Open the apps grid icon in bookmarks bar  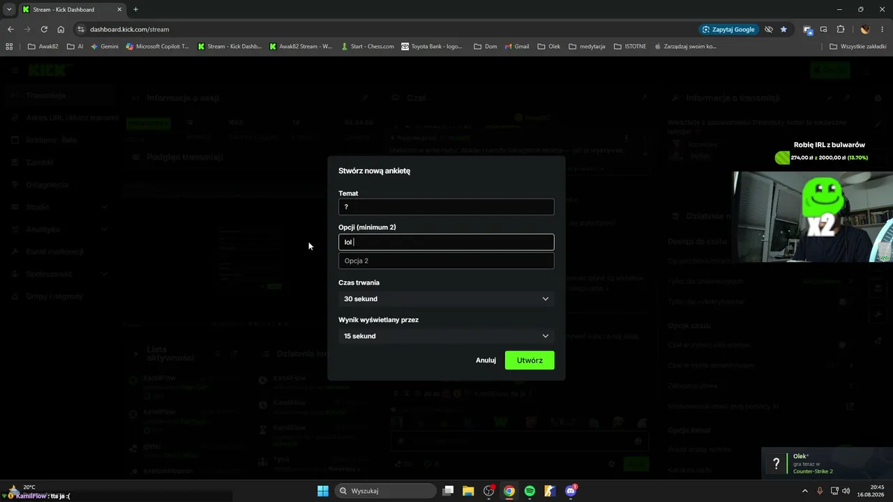(x=9, y=47)
